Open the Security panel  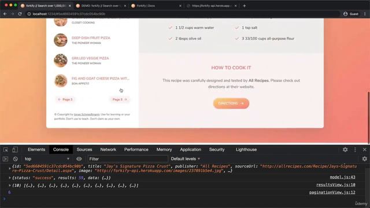[217, 150]
